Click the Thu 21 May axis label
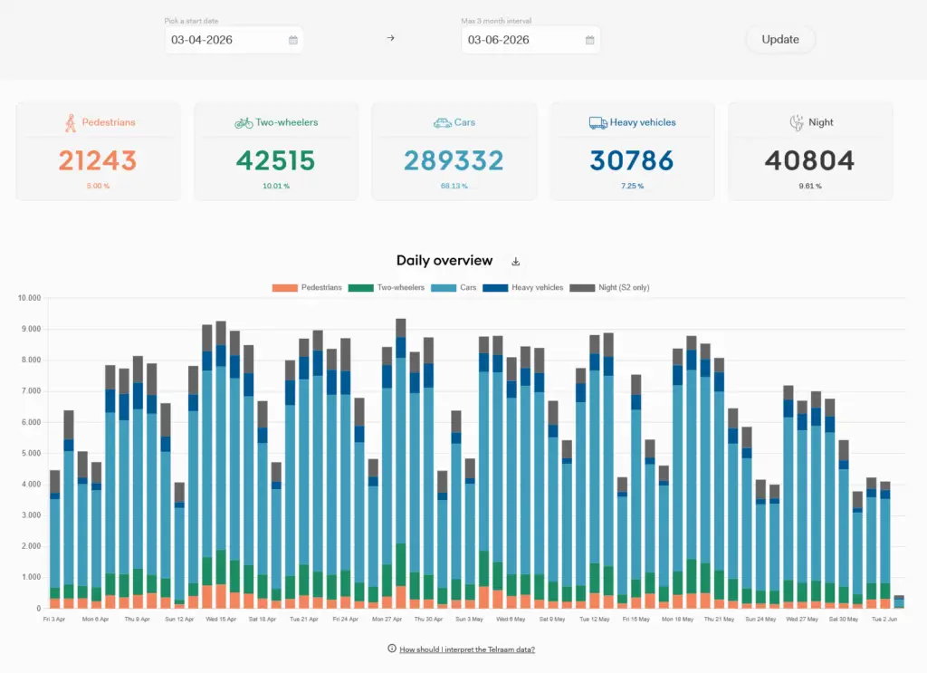927x673 pixels. (x=719, y=620)
